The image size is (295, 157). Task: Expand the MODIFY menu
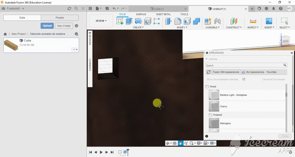coord(182,27)
